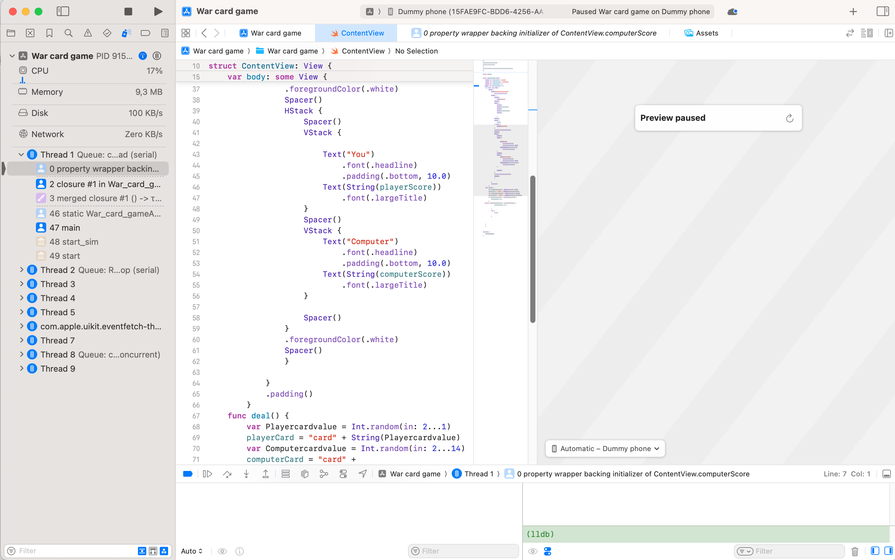Open the Auto variables scope dropdown
Viewport: 895px width, 560px height.
click(x=192, y=551)
